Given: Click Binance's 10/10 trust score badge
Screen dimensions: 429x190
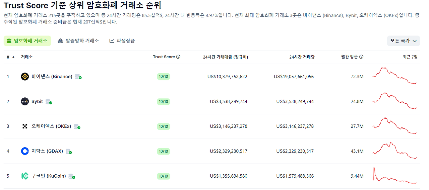Looking at the screenshot, I should 164,77.
